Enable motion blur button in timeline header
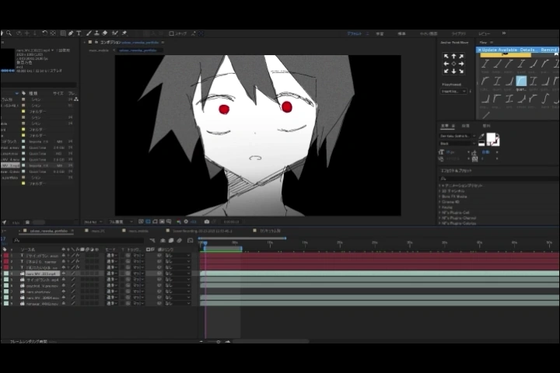Image resolution: width=560 pixels, height=373 pixels. (180, 241)
